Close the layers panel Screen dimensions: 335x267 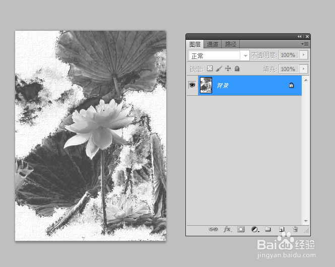point(307,37)
